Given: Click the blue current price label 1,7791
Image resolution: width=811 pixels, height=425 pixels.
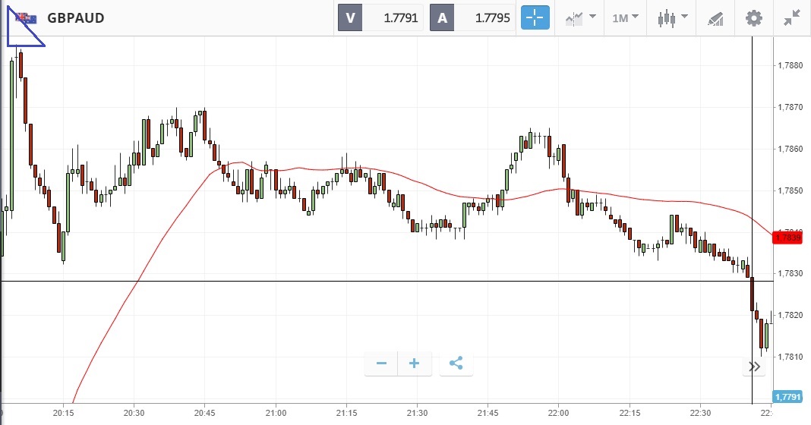Looking at the screenshot, I should point(786,396).
